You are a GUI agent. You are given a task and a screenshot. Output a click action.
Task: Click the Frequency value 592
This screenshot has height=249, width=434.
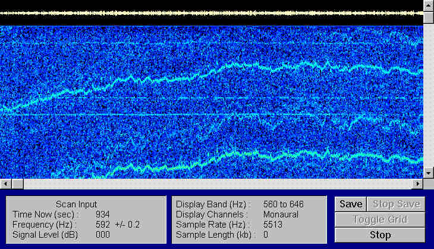pos(103,225)
